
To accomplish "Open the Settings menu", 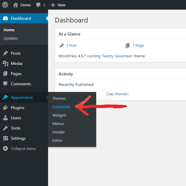I will 24,138.
